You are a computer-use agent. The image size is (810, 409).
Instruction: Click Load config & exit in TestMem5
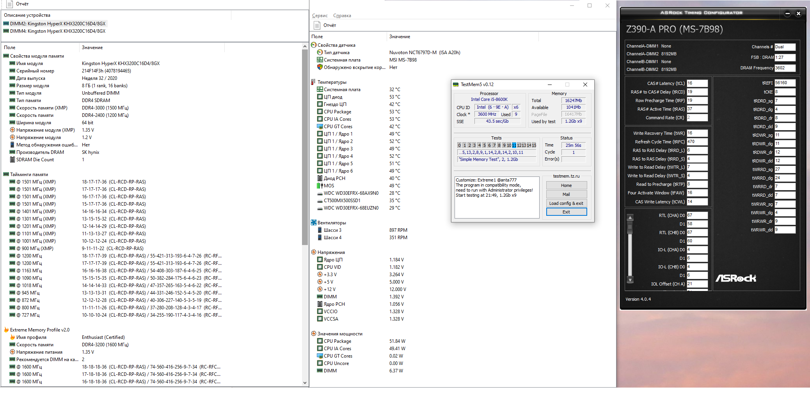[x=567, y=203]
